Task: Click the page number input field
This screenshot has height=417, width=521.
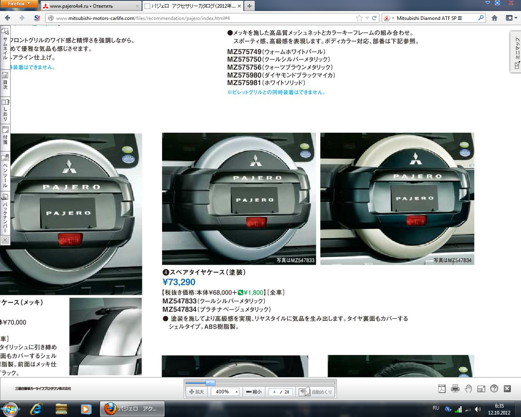Action: click(274, 392)
